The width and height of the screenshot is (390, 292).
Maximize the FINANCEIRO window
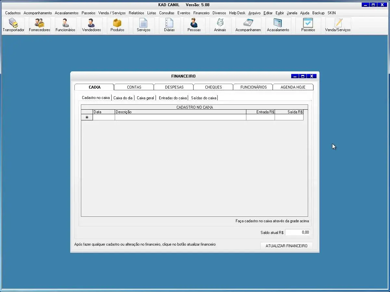coord(303,76)
